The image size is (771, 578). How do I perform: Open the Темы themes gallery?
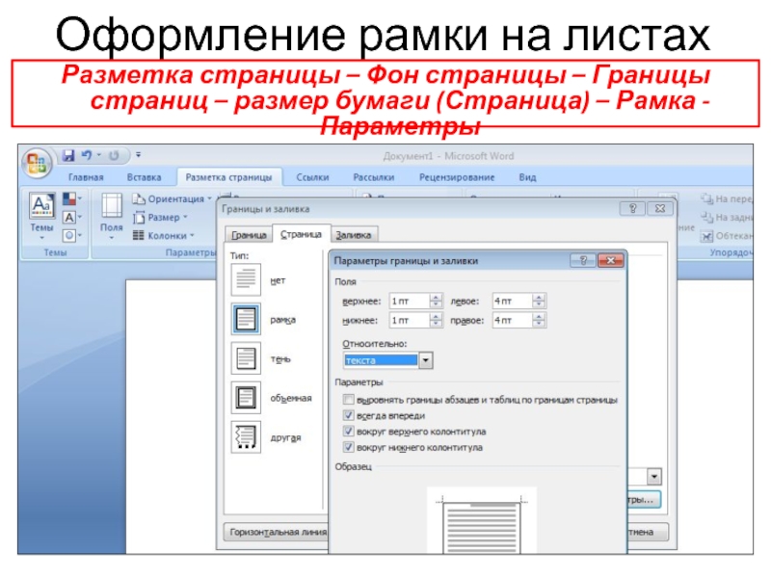(x=41, y=216)
